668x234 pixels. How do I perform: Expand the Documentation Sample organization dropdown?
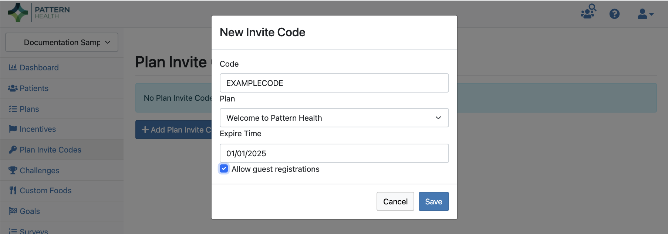(62, 42)
